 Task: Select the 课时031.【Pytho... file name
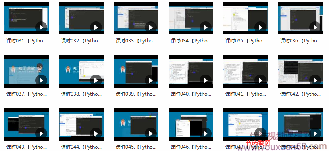[x=27, y=41]
